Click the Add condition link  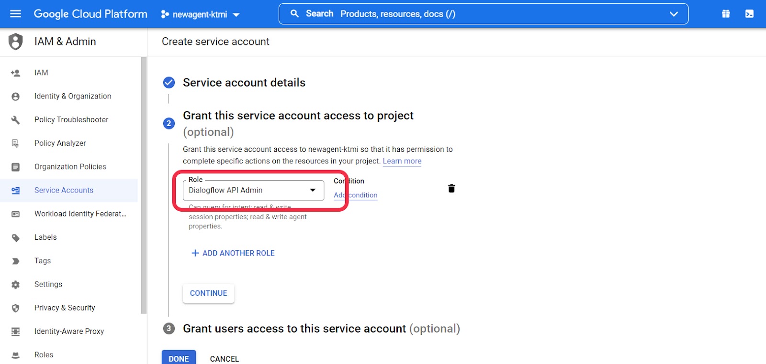click(x=355, y=195)
